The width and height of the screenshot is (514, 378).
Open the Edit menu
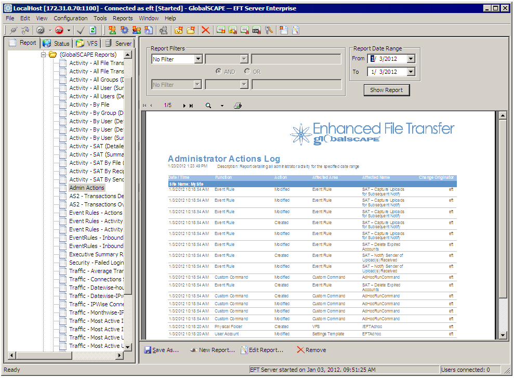[x=25, y=18]
